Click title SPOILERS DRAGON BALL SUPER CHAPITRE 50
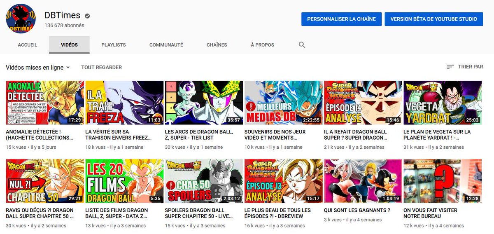Image resolution: width=494 pixels, height=234 pixels. 200,213
